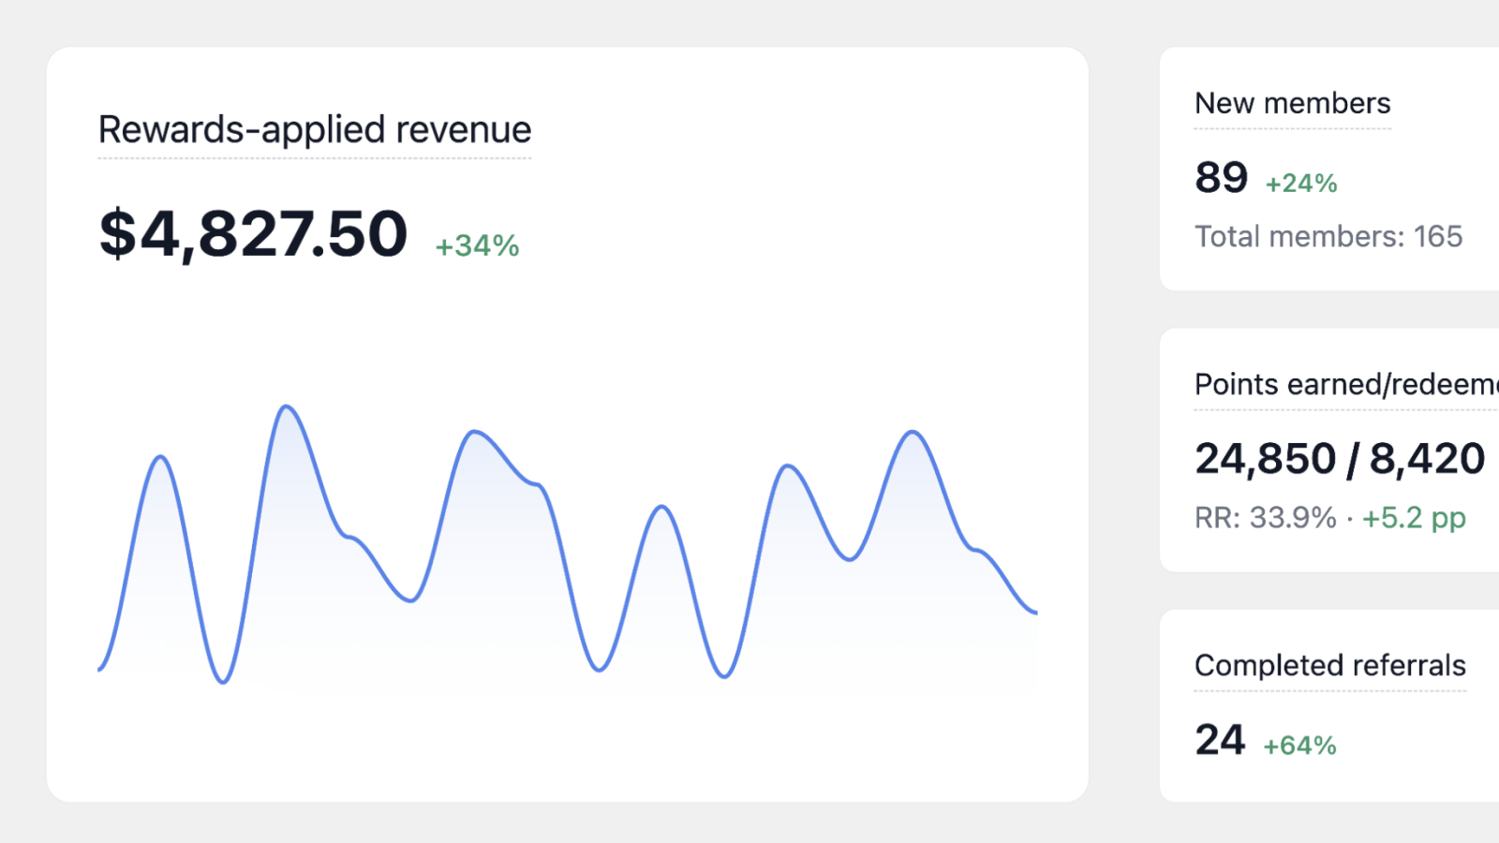Image resolution: width=1499 pixels, height=843 pixels.
Task: Click the 8,420 points redeemed figure
Action: point(1427,459)
